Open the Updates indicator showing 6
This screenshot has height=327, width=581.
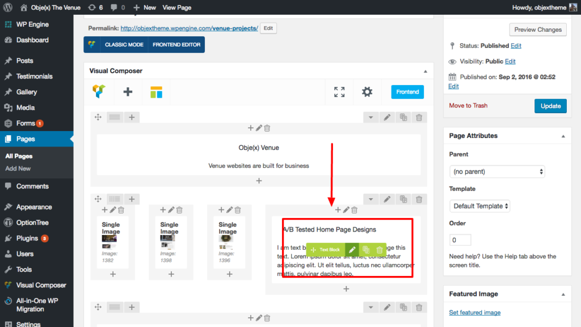95,7
